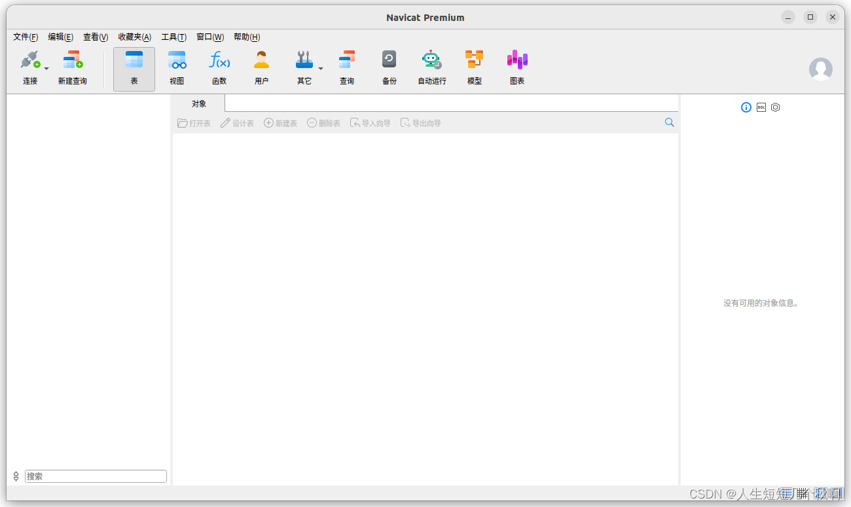Screen dimensions: 851x507
Task: Click the 搜索 search field at bottom left
Action: [x=96, y=476]
